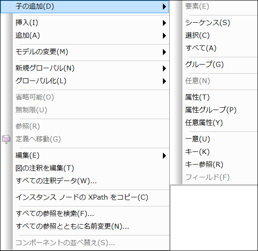Add 属性(T) from the submenu
This screenshot has width=258, height=251.
(x=214, y=97)
